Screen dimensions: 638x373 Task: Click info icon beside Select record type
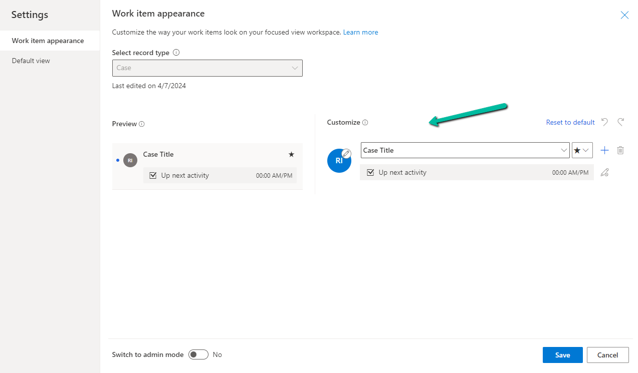click(176, 53)
